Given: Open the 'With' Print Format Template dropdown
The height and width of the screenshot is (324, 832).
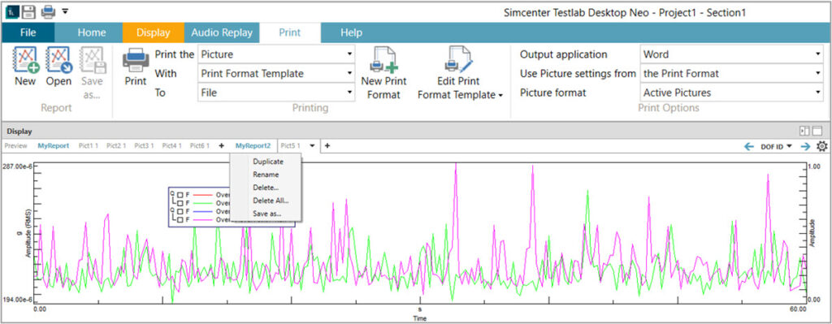Looking at the screenshot, I should click(x=276, y=74).
